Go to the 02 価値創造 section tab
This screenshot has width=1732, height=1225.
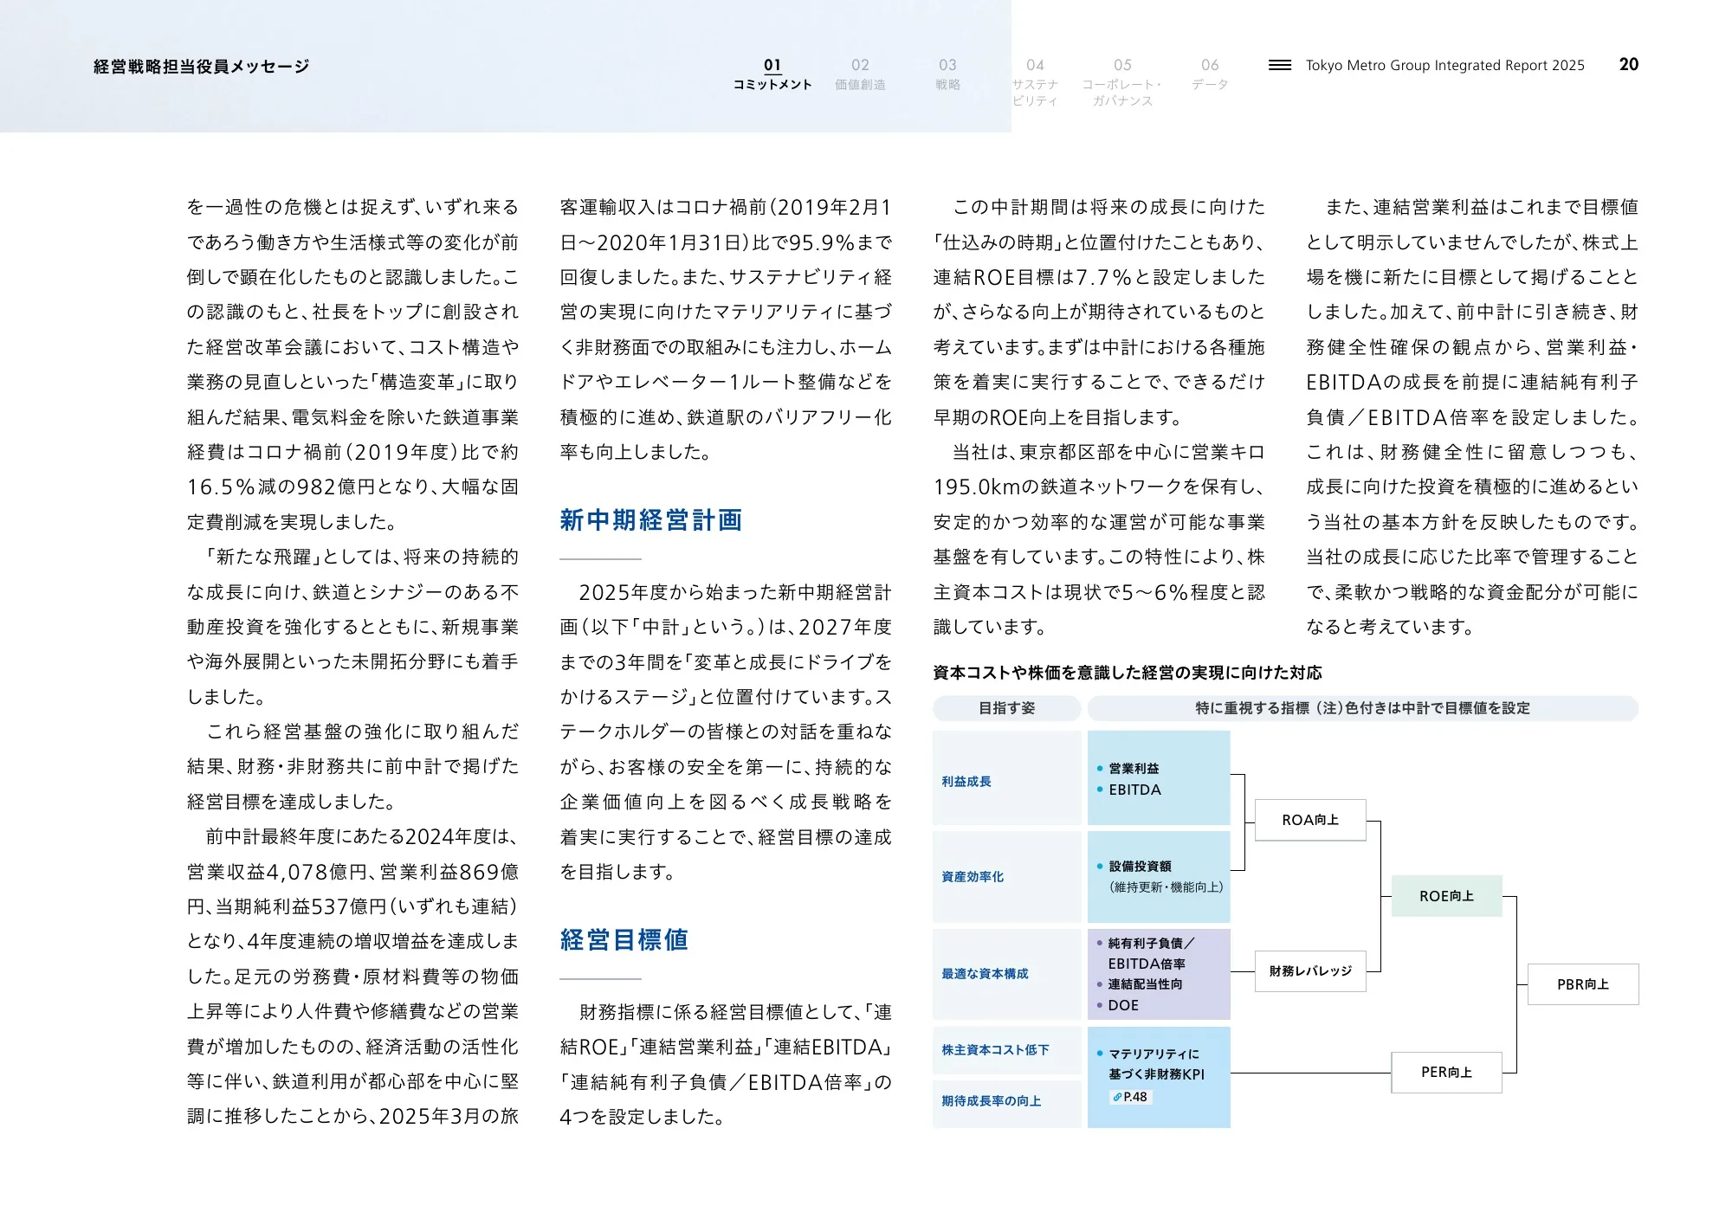860,74
